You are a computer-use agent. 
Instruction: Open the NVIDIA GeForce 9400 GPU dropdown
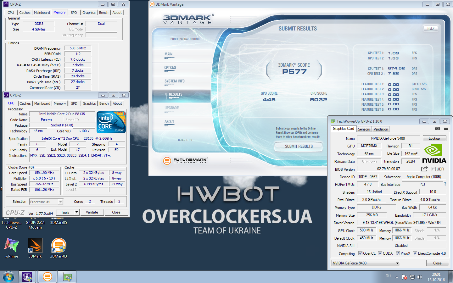366,263
